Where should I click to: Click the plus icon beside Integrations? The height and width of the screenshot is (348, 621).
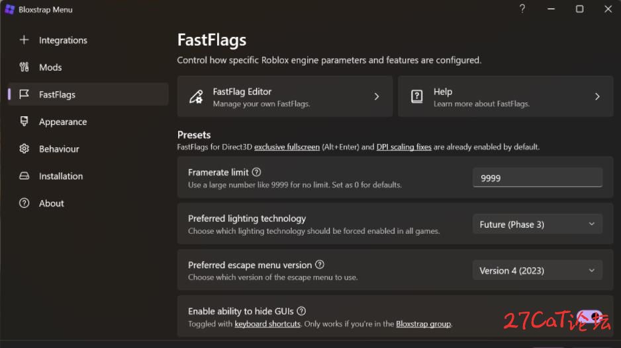click(x=24, y=40)
